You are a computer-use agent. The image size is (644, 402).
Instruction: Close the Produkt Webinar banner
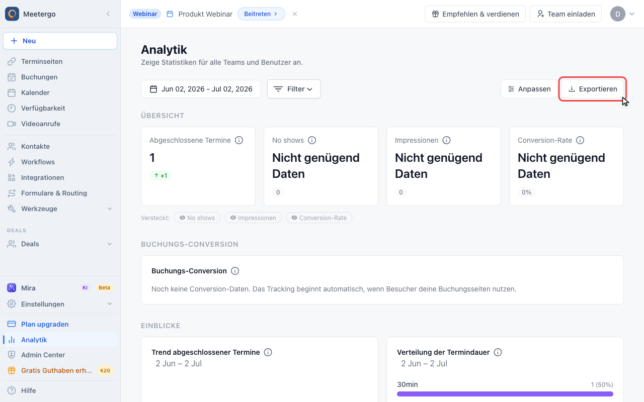point(295,14)
